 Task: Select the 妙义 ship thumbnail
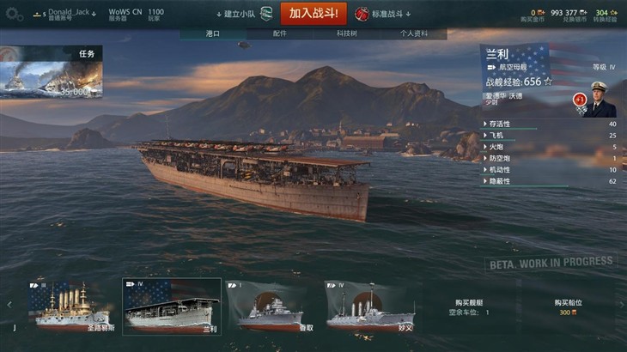[x=372, y=306]
